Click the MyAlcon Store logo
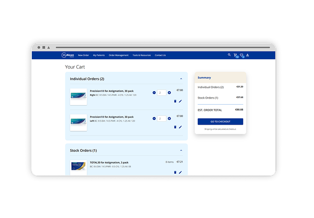This screenshot has width=314, height=218. [x=68, y=55]
